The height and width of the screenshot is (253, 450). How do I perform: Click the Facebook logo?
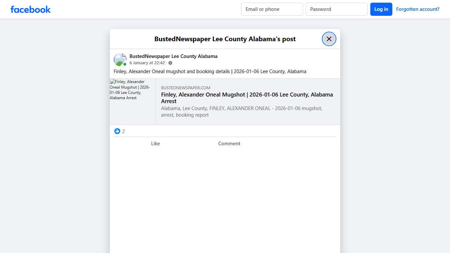(x=30, y=9)
